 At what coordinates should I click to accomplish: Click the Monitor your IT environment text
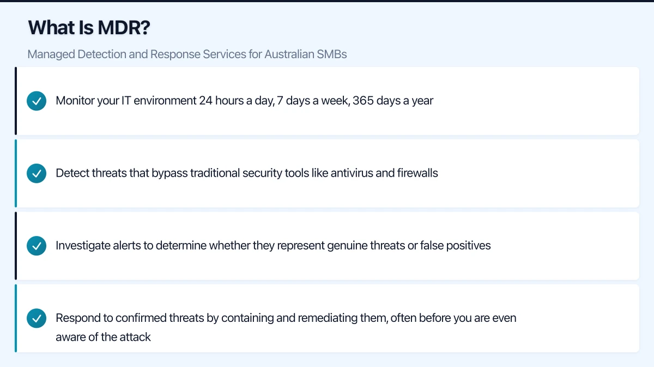pyautogui.click(x=244, y=101)
